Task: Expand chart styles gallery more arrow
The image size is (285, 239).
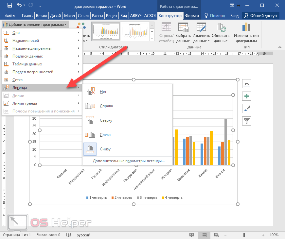Action: 152,39
